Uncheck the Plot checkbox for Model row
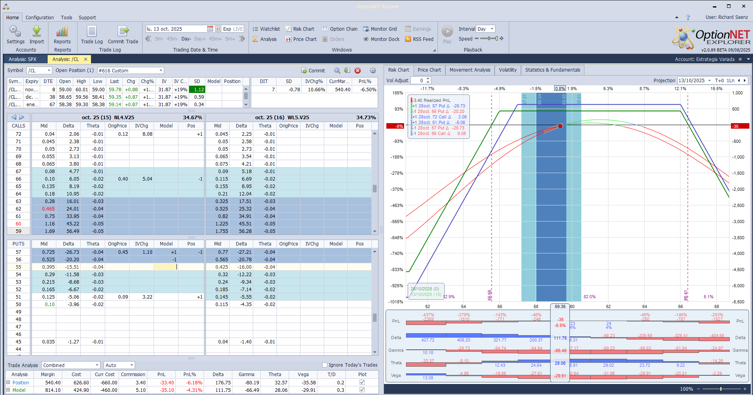 click(x=362, y=390)
